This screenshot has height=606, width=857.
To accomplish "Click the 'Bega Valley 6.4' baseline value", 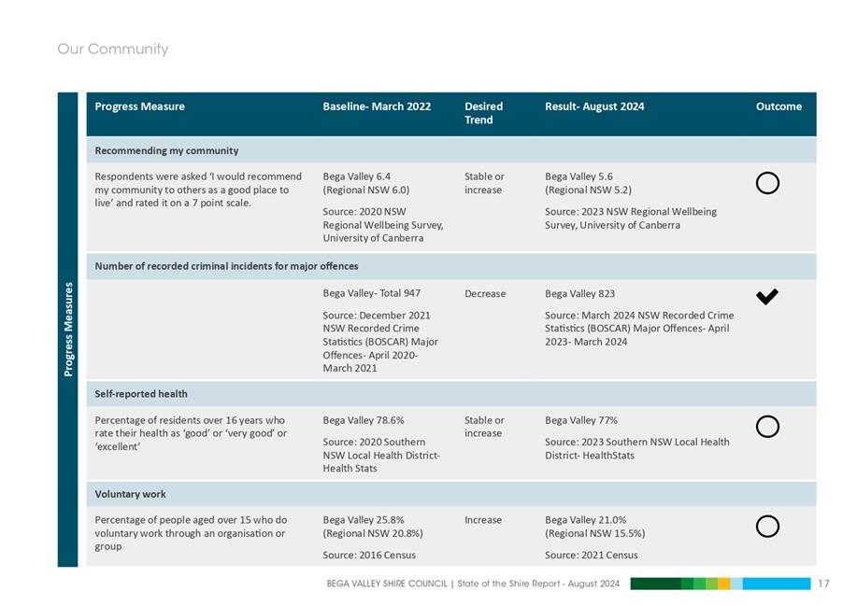I will pyautogui.click(x=356, y=176).
